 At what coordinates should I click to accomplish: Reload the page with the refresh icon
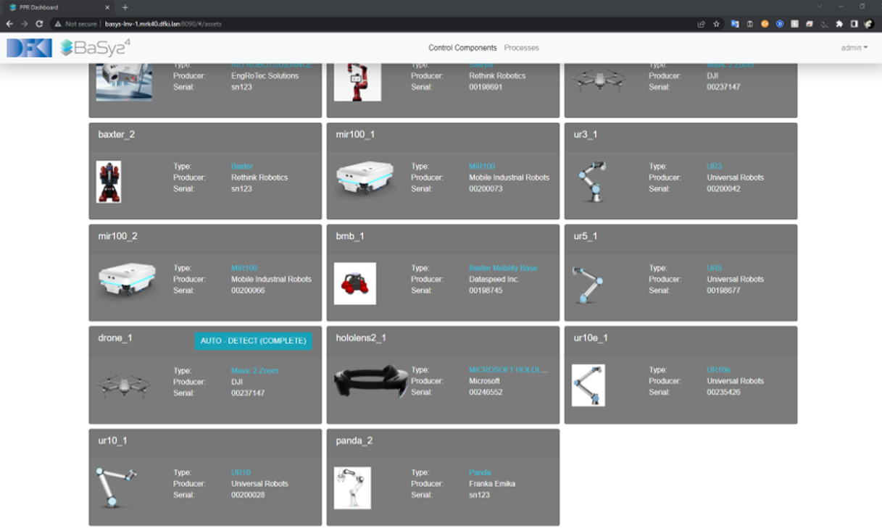(39, 23)
